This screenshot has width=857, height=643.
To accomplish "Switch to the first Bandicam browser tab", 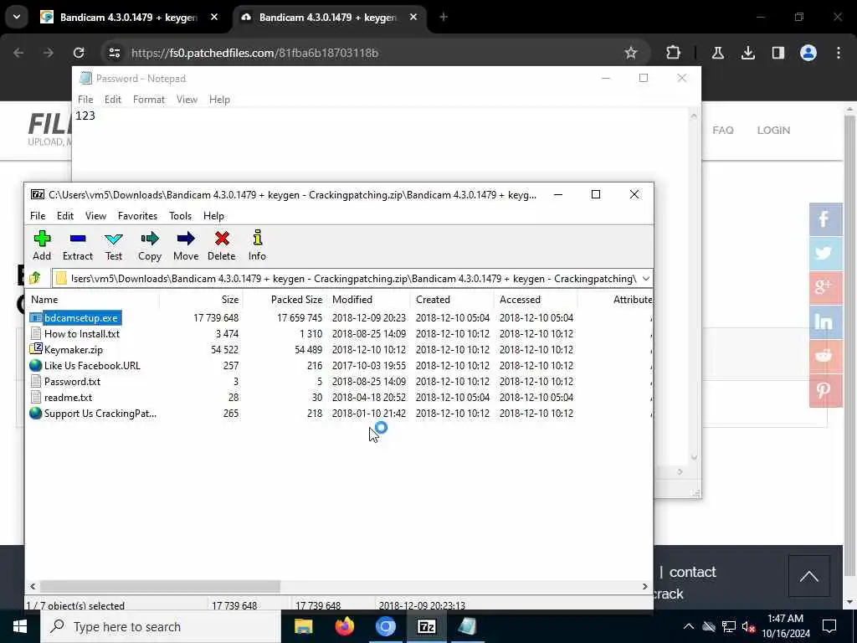I will pos(130,17).
